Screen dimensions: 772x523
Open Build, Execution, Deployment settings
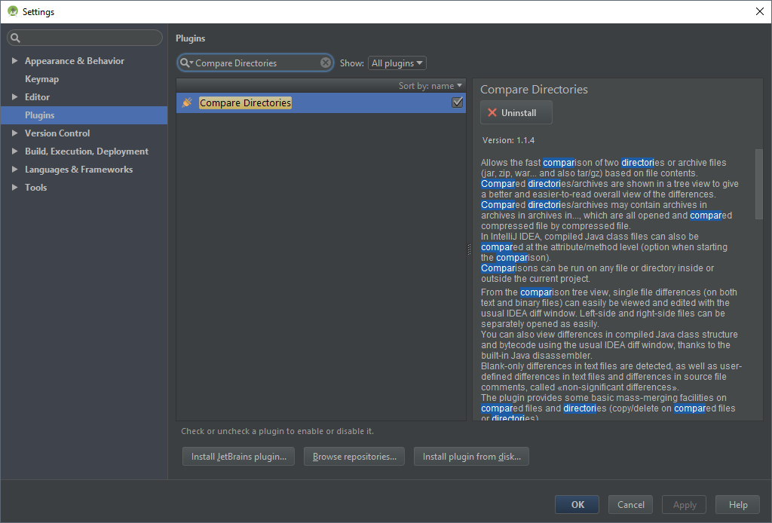86,151
